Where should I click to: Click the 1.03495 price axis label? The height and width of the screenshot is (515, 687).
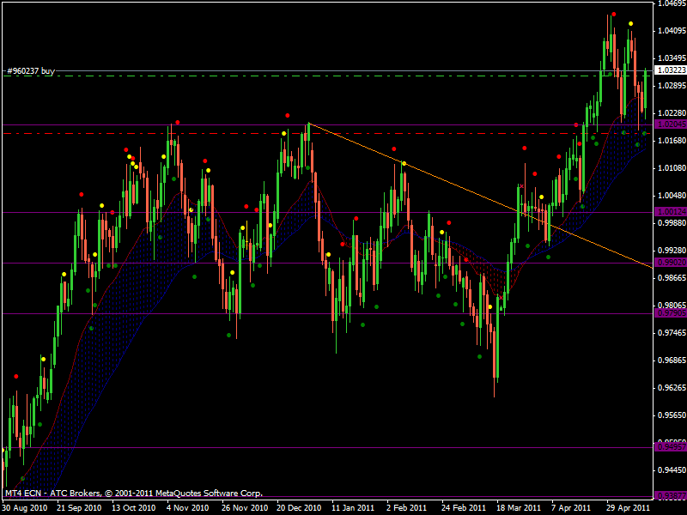click(x=672, y=58)
